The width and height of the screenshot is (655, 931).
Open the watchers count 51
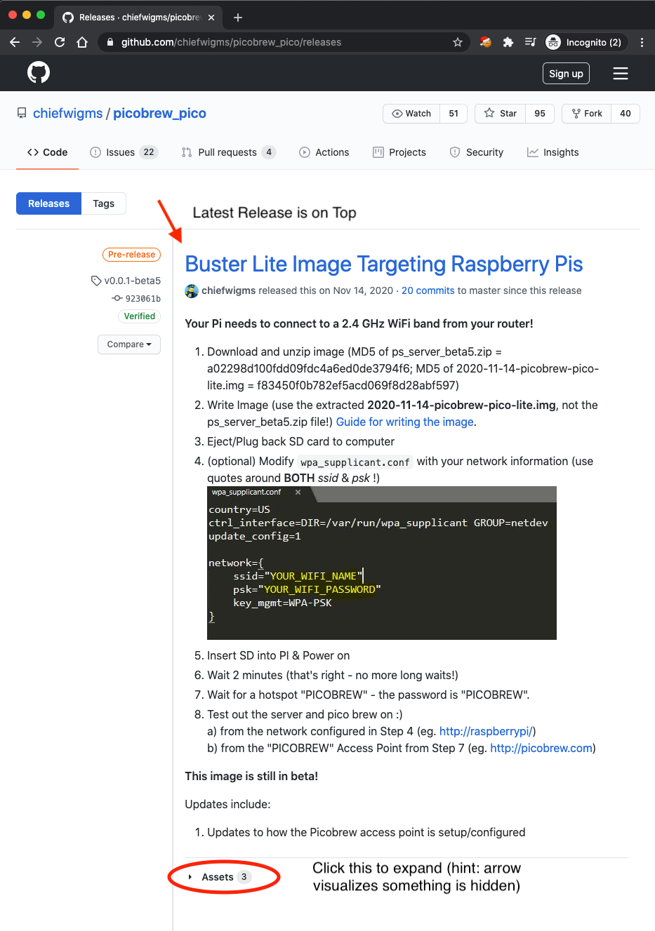coord(454,114)
